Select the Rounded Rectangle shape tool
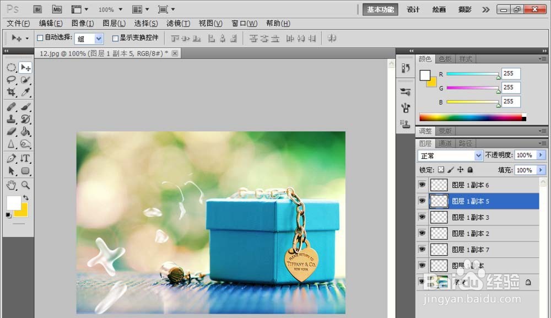The width and height of the screenshot is (551, 318). (26, 171)
